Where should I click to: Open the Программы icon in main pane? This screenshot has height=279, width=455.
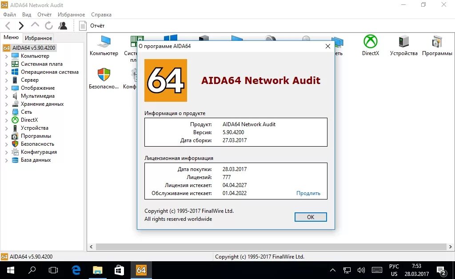coord(437,45)
